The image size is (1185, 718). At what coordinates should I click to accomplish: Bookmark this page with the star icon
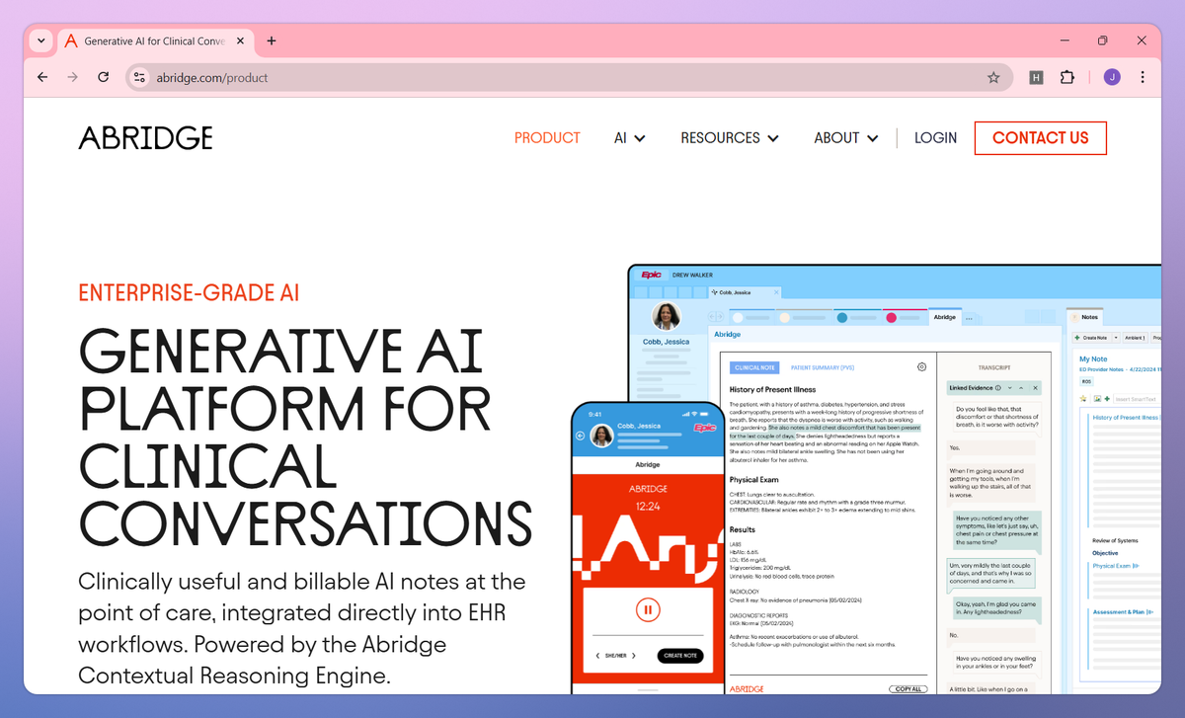pyautogui.click(x=993, y=77)
